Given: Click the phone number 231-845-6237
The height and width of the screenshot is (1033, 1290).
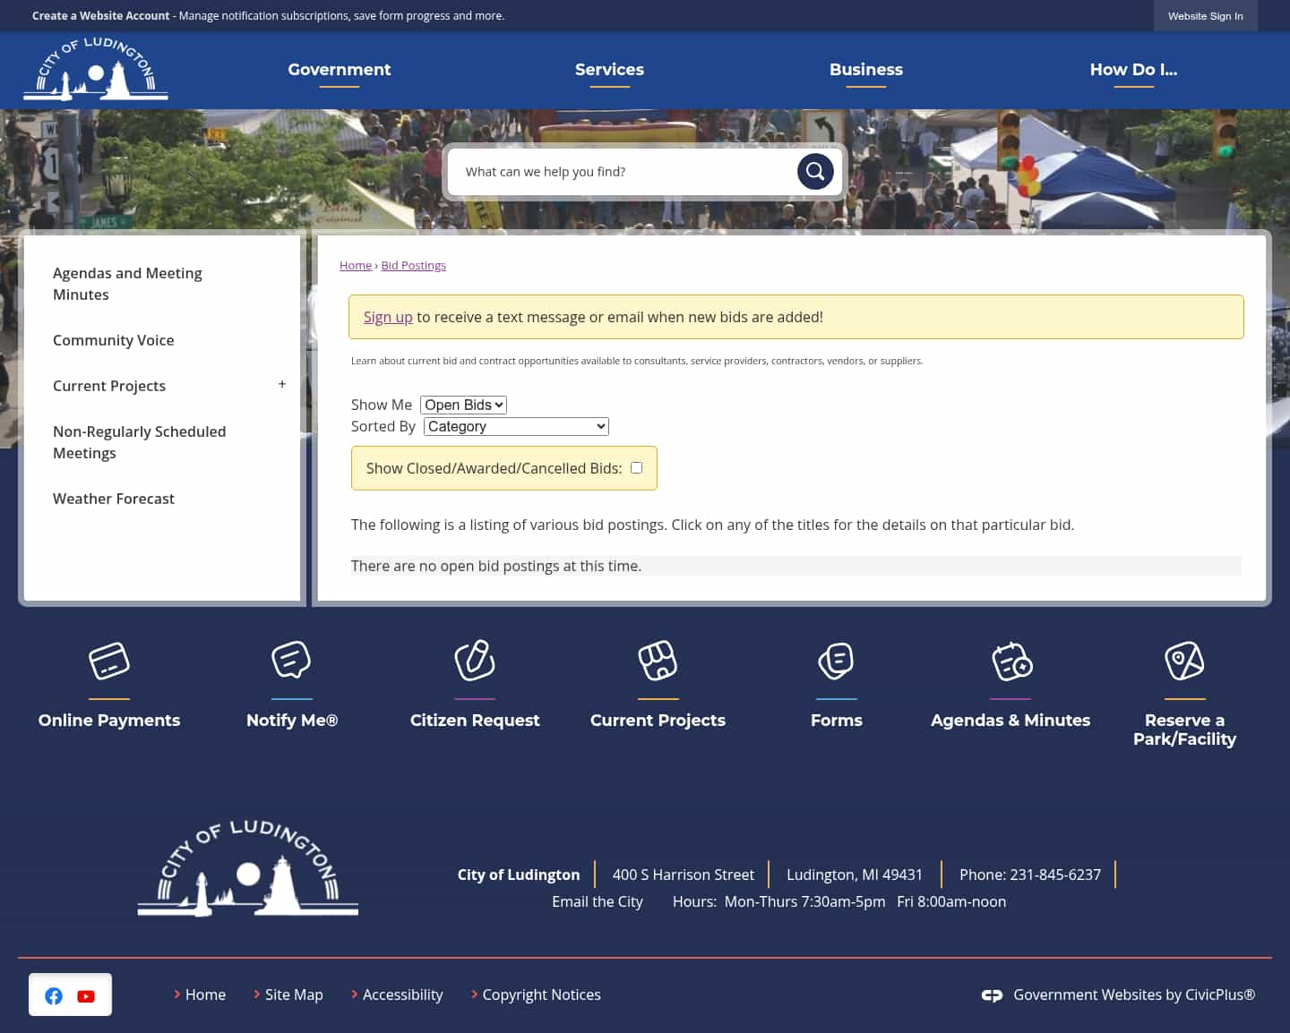Looking at the screenshot, I should (x=1055, y=875).
